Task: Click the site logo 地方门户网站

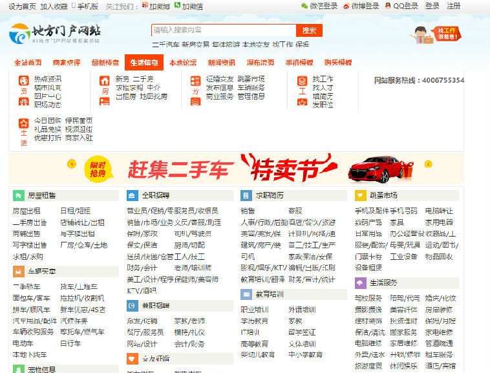Action: [55, 34]
